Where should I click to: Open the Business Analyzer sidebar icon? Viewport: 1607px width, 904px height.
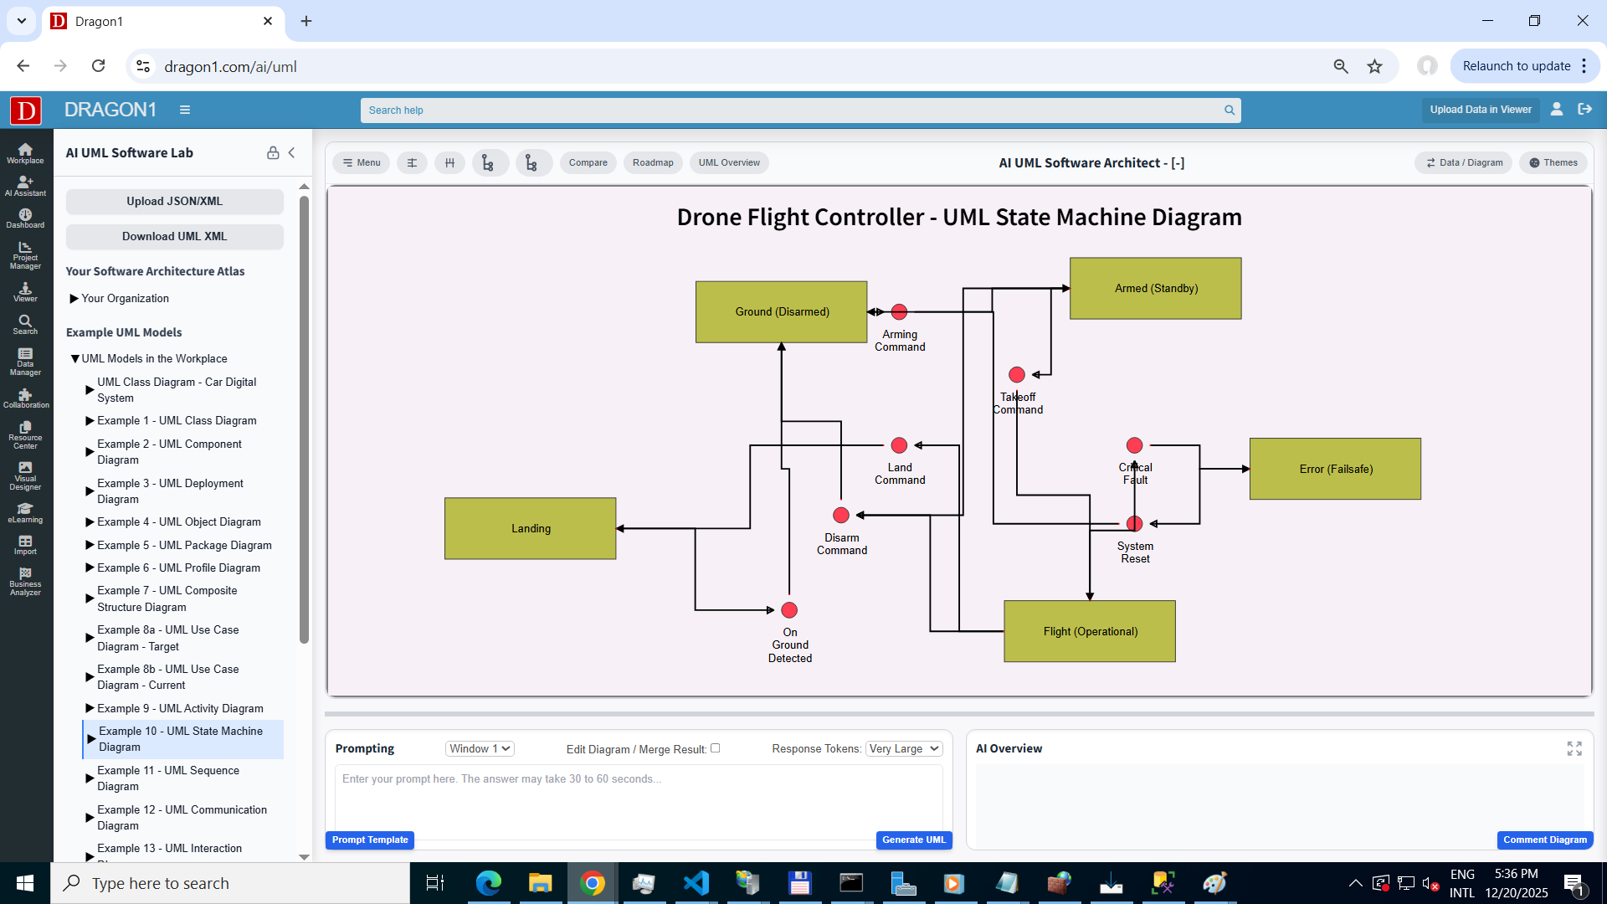25,582
